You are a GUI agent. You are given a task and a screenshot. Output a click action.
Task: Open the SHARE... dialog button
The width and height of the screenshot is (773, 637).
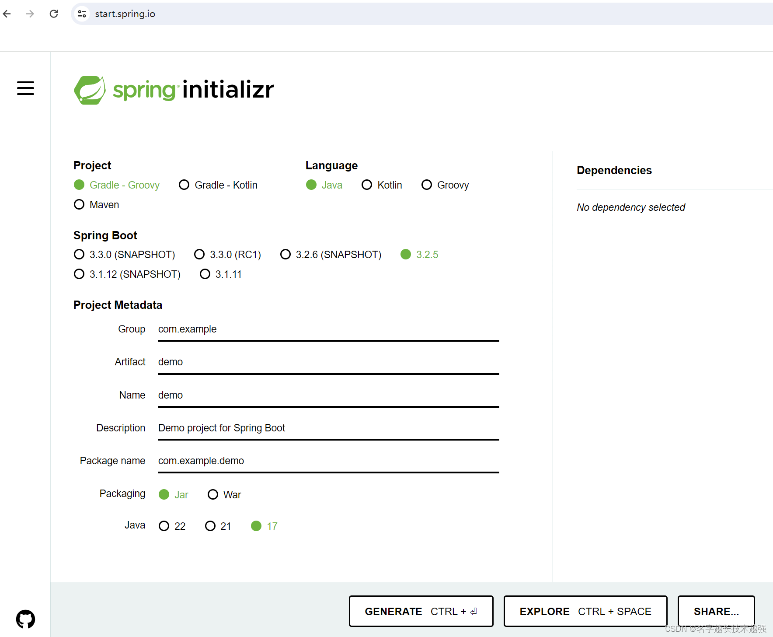point(716,611)
